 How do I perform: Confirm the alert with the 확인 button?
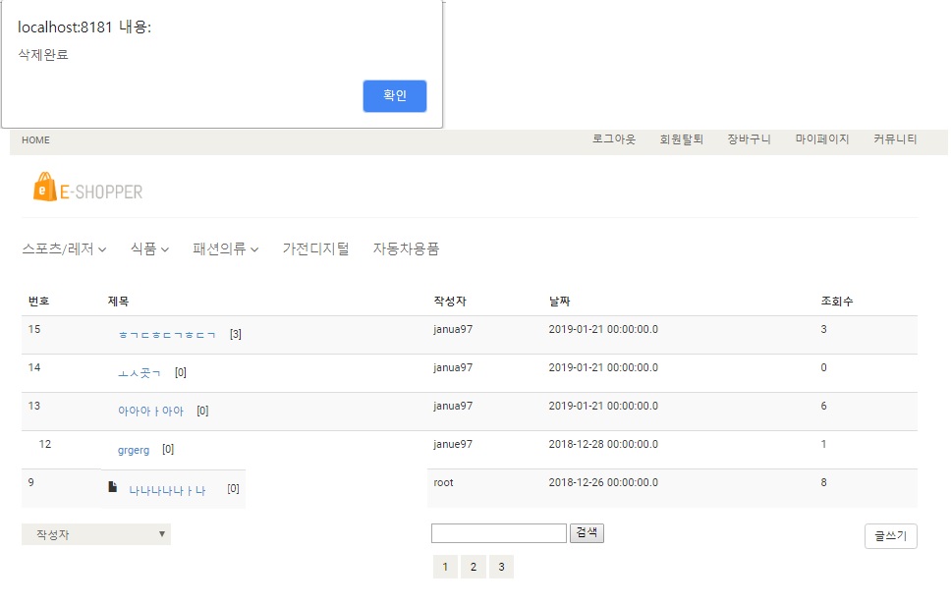(394, 96)
